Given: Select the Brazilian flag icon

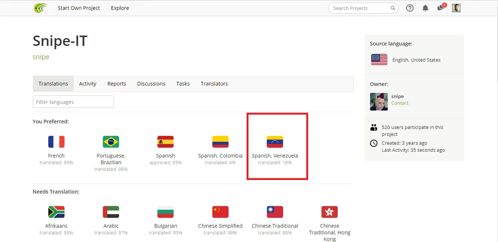Looking at the screenshot, I should [111, 142].
